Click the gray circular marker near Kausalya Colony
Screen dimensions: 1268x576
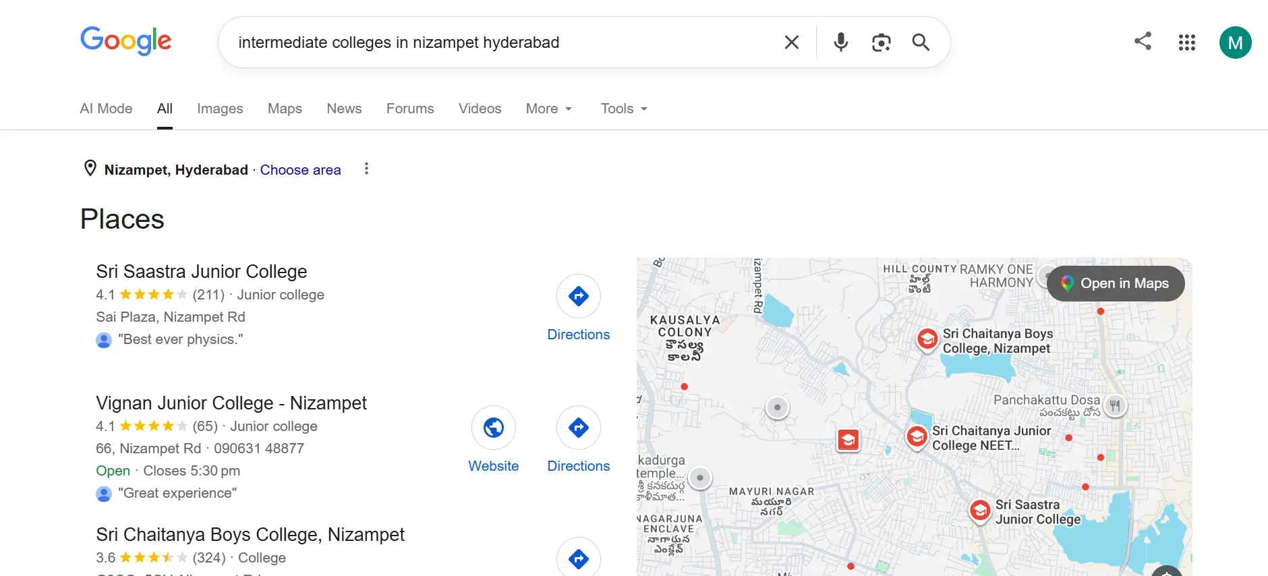[778, 407]
